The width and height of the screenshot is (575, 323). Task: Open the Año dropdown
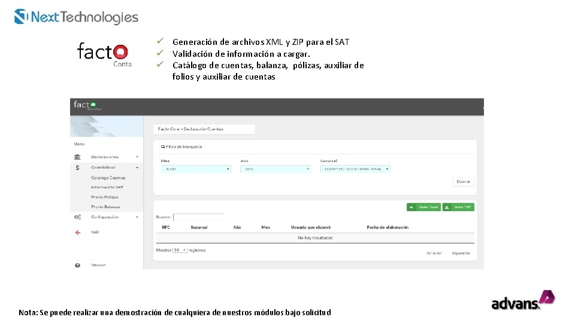pos(276,169)
